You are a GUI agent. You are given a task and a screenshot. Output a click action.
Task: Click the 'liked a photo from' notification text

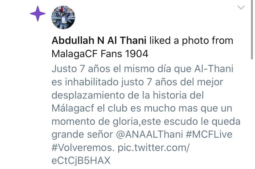(191, 40)
